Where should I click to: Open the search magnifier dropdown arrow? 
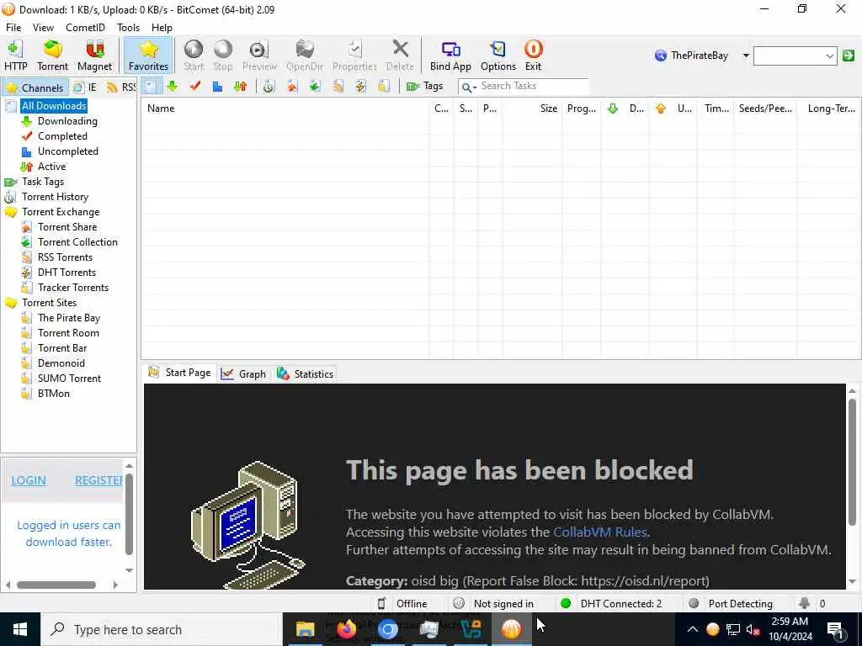point(475,87)
